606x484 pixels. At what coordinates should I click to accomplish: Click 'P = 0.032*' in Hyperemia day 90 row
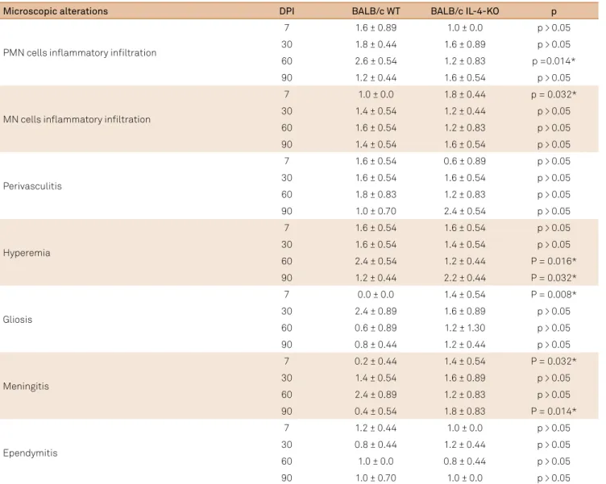(554, 278)
